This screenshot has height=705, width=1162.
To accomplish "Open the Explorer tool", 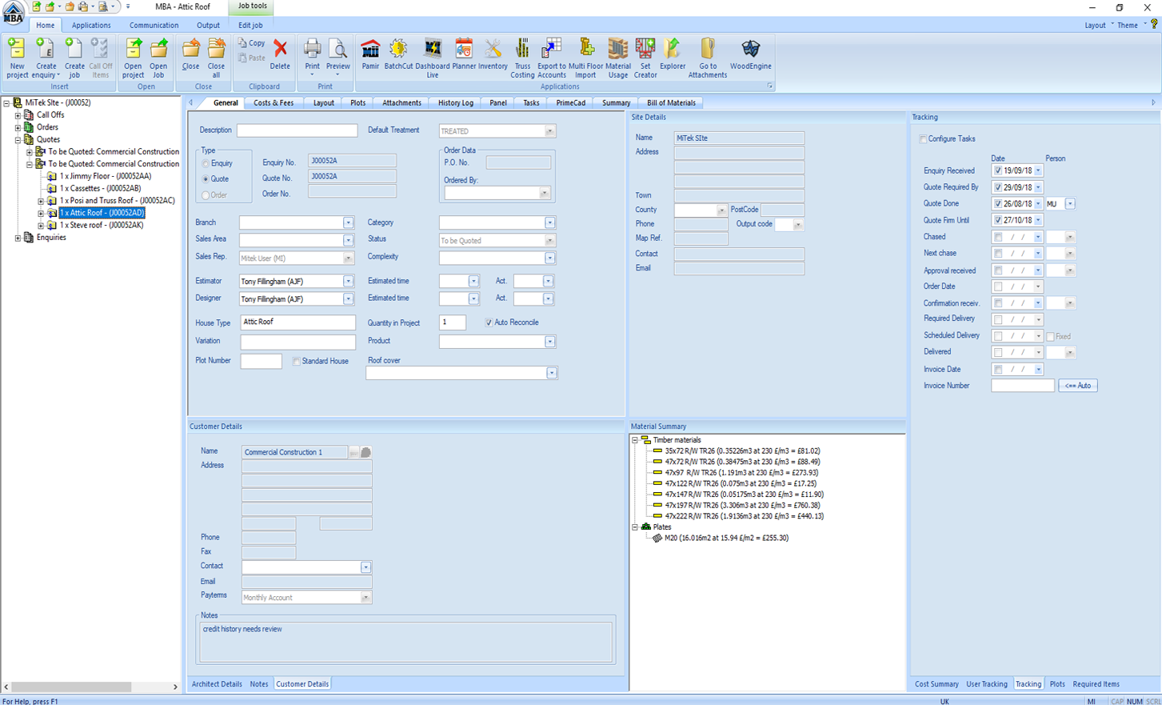I will point(673,54).
